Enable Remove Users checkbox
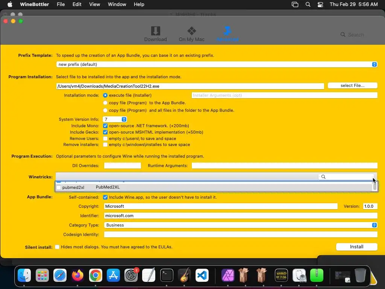Screen dimensions: 385x289 pyautogui.click(x=105, y=138)
